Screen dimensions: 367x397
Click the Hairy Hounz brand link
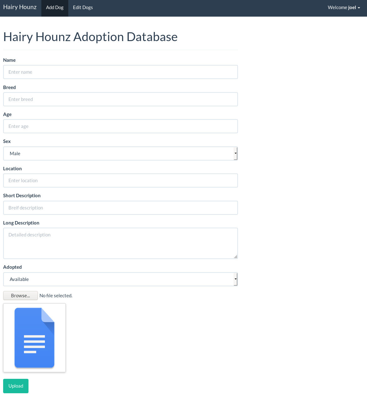click(x=20, y=7)
